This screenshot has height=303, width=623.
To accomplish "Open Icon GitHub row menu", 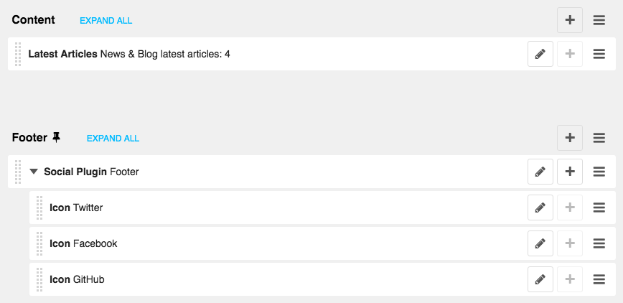I will click(599, 279).
